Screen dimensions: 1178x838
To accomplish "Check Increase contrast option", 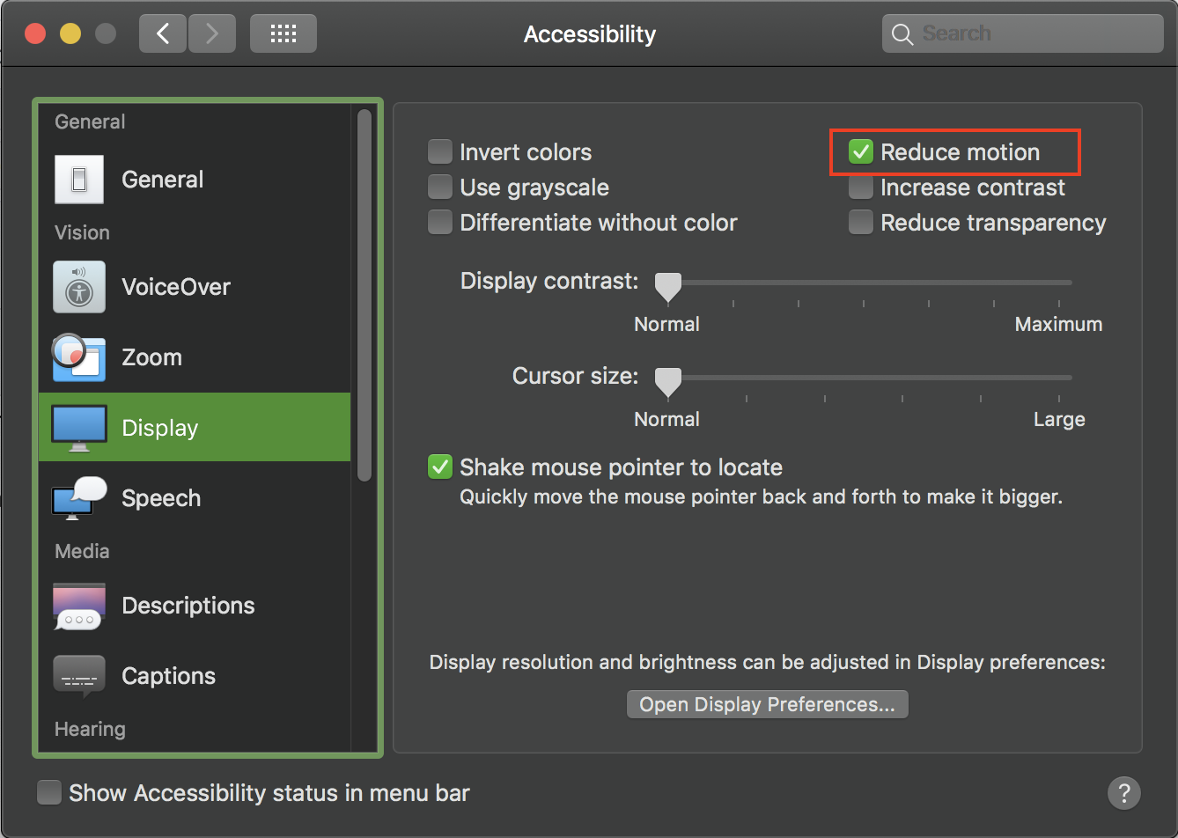I will [x=860, y=187].
